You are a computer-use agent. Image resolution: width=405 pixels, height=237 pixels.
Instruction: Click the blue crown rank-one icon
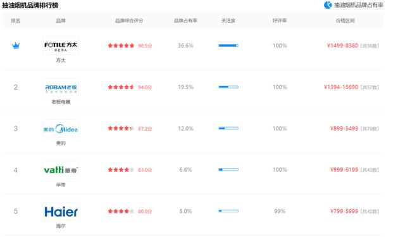click(x=16, y=46)
